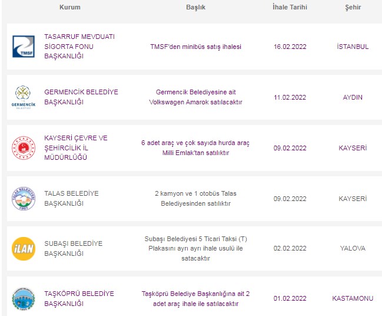Click the TMSF logo icon
Viewport: 382px width, 316px height.
[24, 47]
